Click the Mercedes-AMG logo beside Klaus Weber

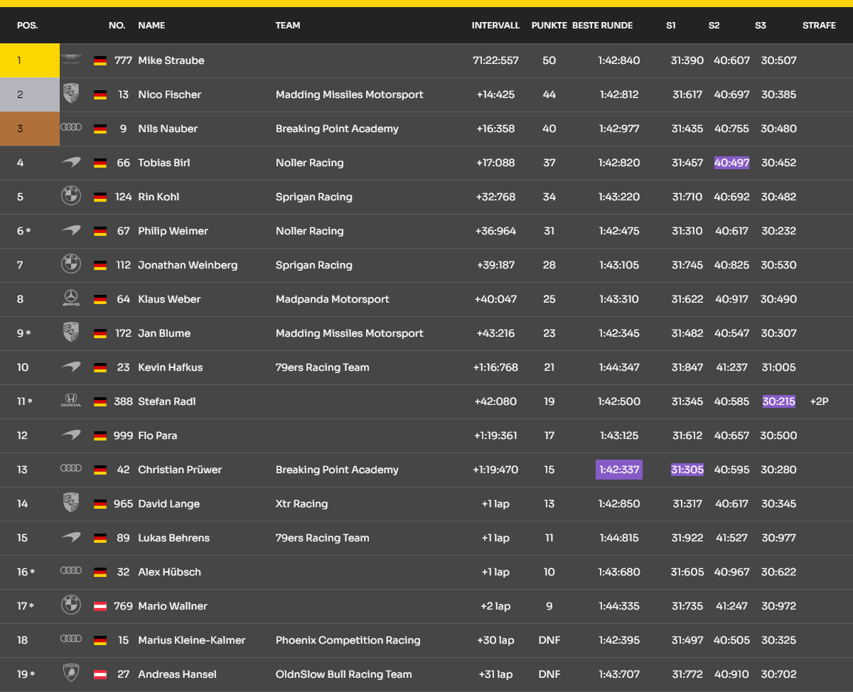[71, 299]
